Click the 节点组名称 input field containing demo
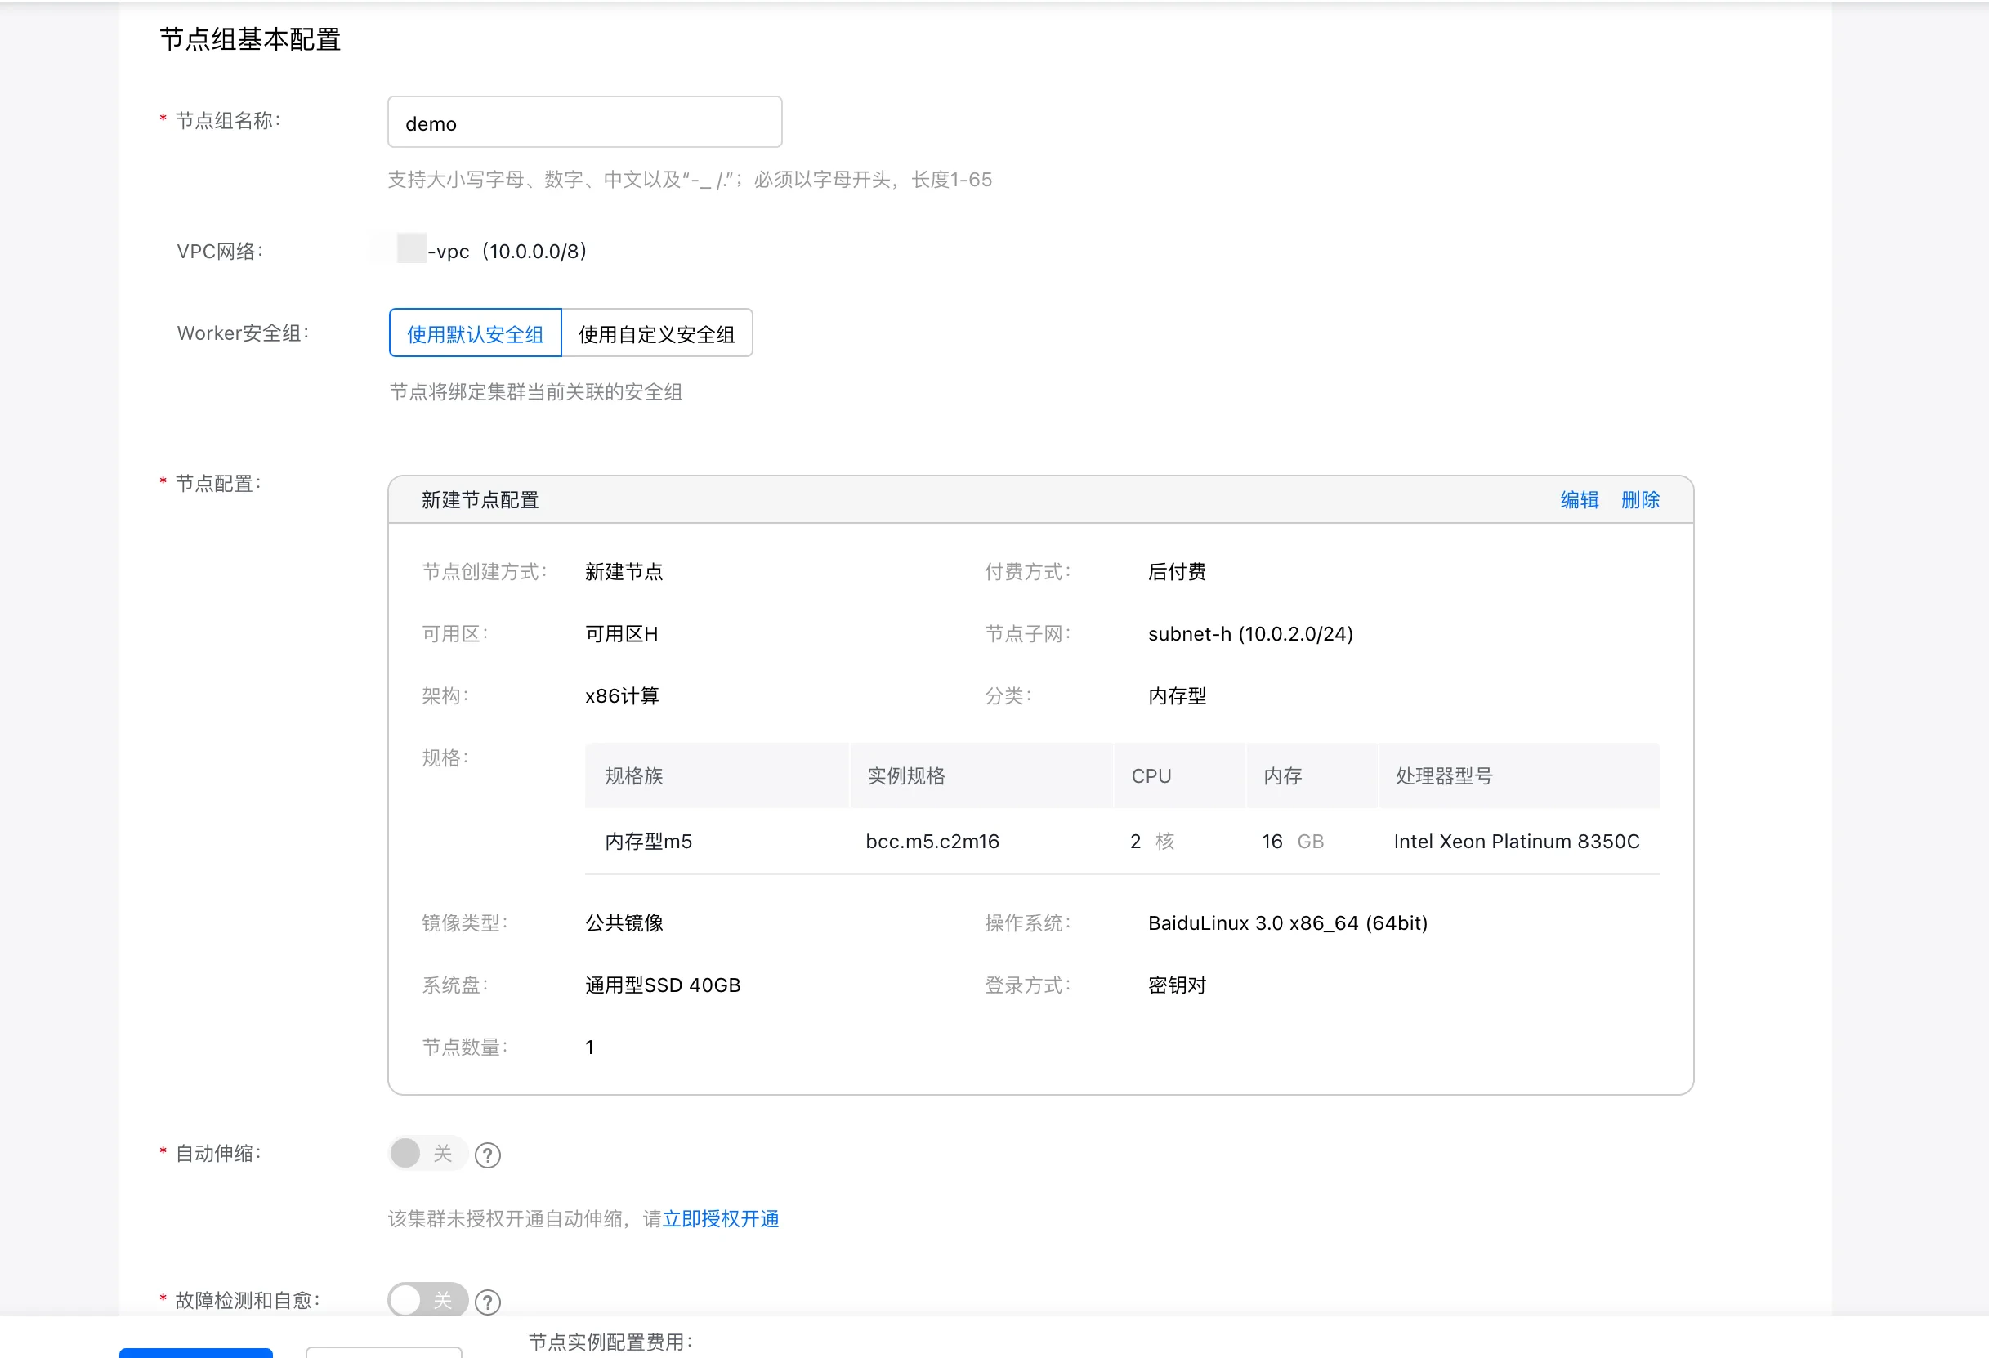Image resolution: width=1989 pixels, height=1358 pixels. click(x=584, y=123)
